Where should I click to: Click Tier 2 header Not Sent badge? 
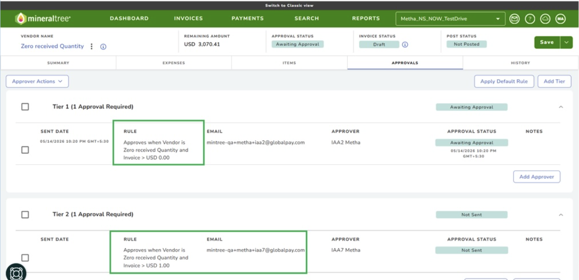coord(472,215)
